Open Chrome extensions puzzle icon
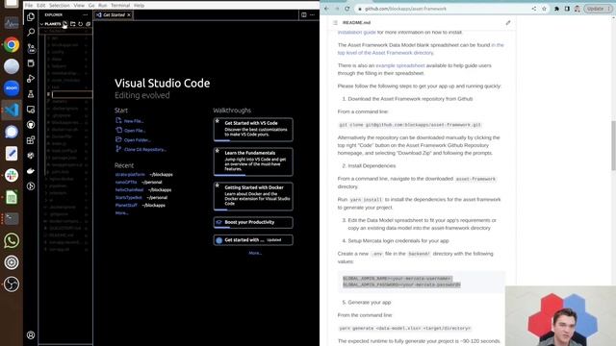The image size is (616, 346). pos(556,9)
